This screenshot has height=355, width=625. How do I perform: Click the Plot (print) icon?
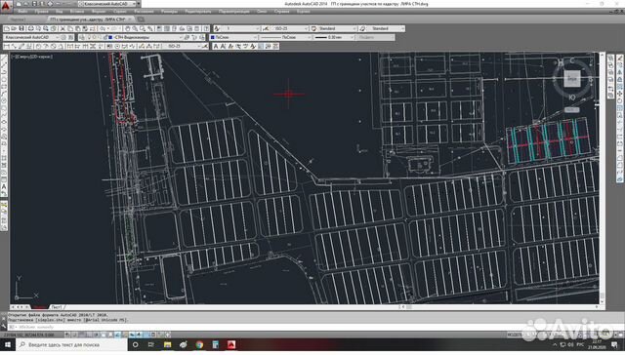click(30, 28)
